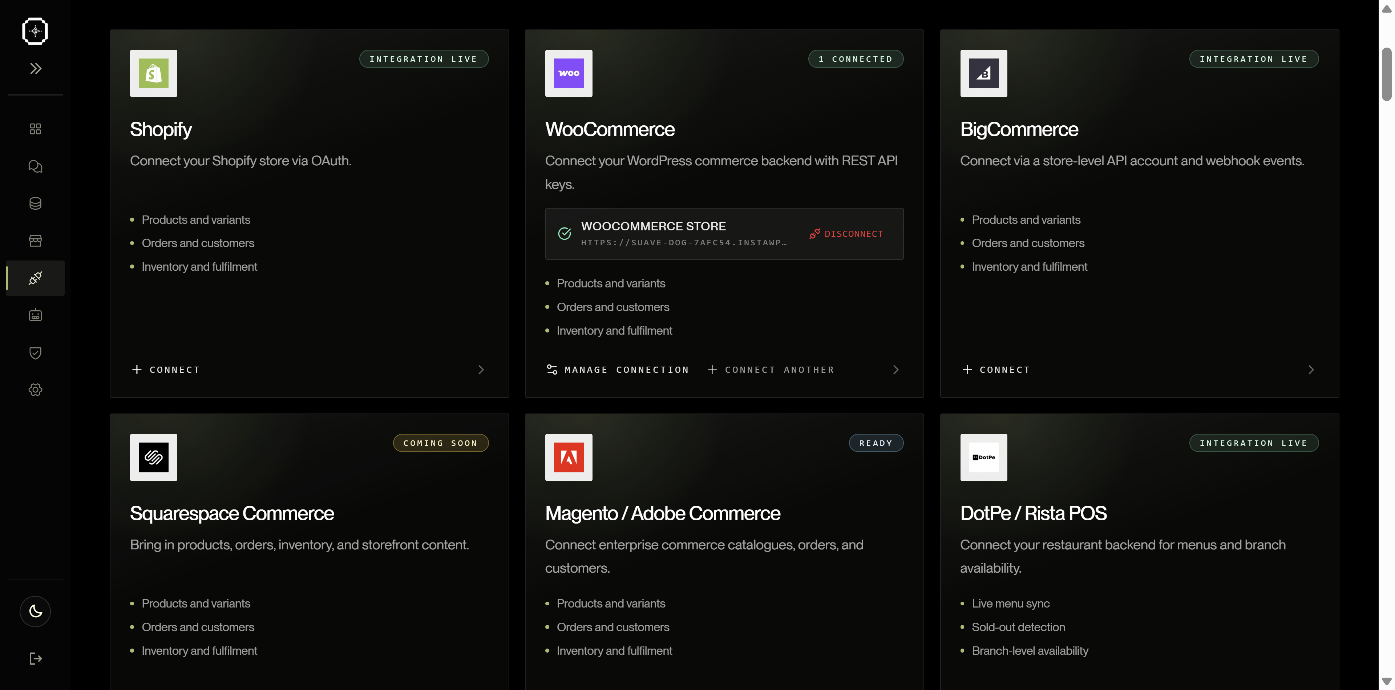This screenshot has width=1395, height=690.
Task: Open Manage Connection for WooCommerce
Action: pos(618,370)
